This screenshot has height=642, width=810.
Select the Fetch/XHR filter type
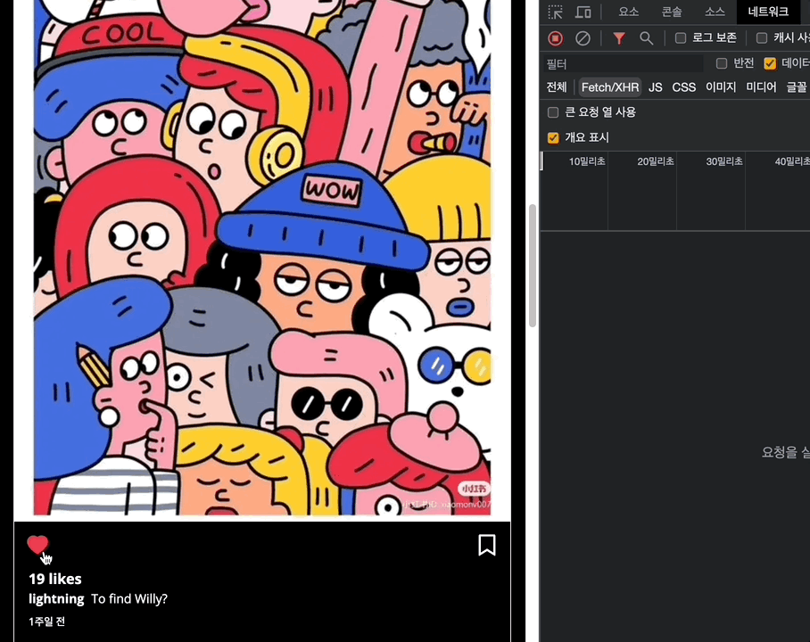[x=609, y=87]
